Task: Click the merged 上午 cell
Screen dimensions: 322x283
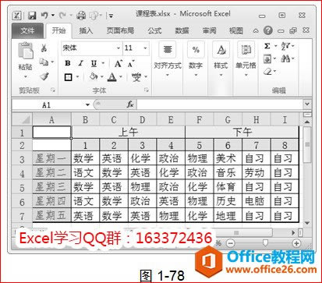Action: click(x=128, y=133)
